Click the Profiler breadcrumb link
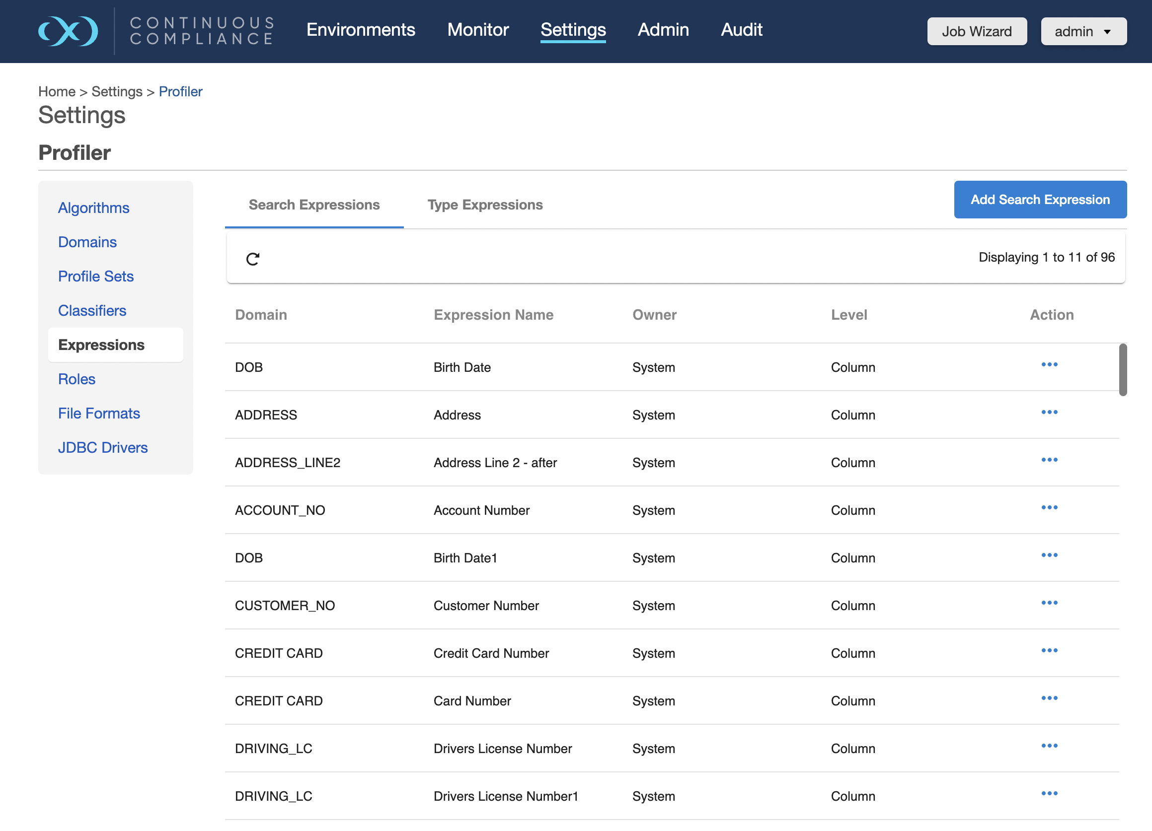Viewport: 1152px width, 831px height. (180, 91)
